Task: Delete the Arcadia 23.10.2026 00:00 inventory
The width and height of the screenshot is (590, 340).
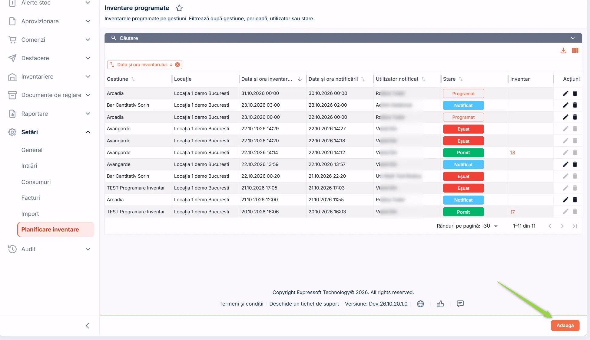Action: pos(575,117)
